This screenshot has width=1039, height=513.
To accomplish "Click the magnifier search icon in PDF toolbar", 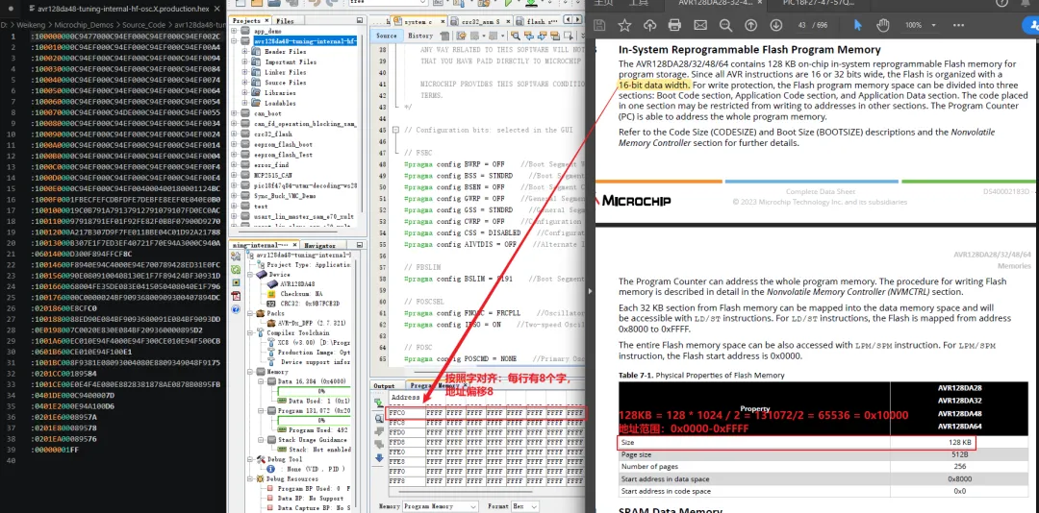I will pyautogui.click(x=725, y=25).
